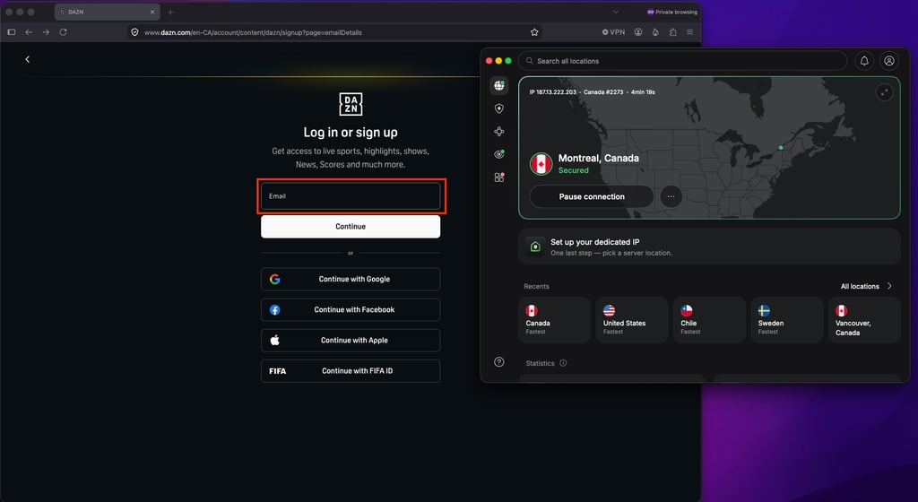Open the browser hamburger menu
Screen dimensions: 918x502
(x=690, y=32)
